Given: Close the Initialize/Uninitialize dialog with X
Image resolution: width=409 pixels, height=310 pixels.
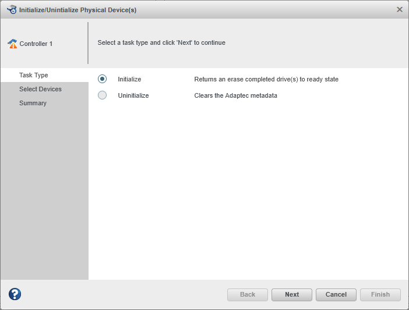Looking at the screenshot, I should click(x=400, y=9).
